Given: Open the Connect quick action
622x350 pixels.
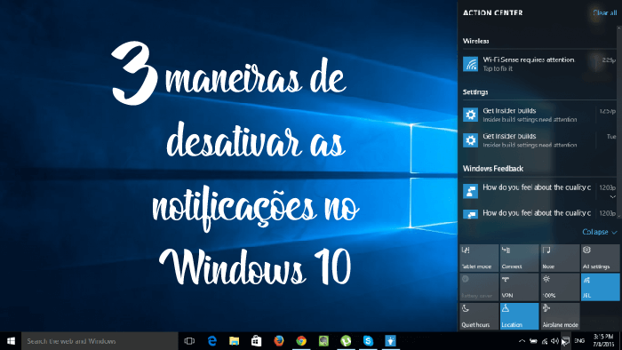Looking at the screenshot, I should (519, 258).
